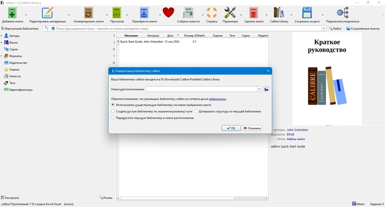Click Сохранить на диск floppy icon

coord(307,13)
